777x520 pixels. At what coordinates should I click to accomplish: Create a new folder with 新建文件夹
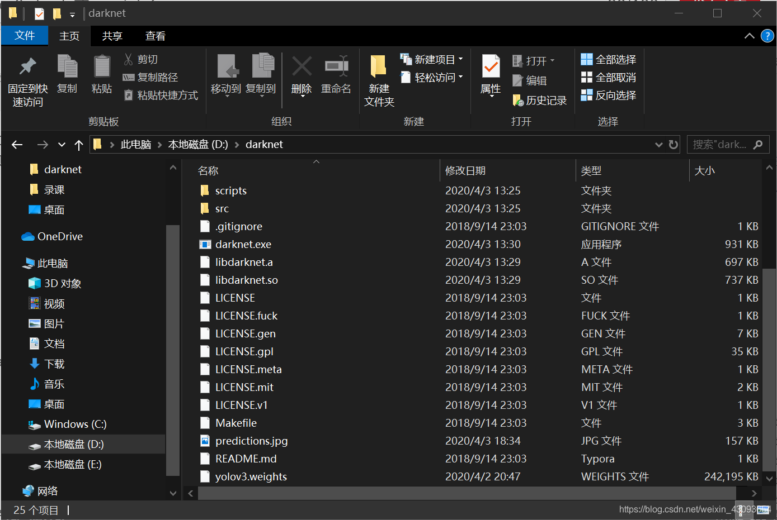(379, 81)
